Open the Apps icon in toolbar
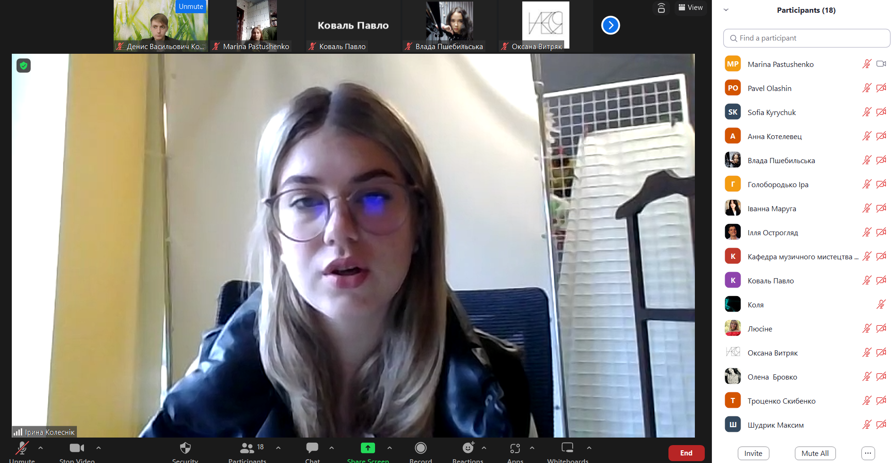The width and height of the screenshot is (893, 463). click(x=515, y=448)
